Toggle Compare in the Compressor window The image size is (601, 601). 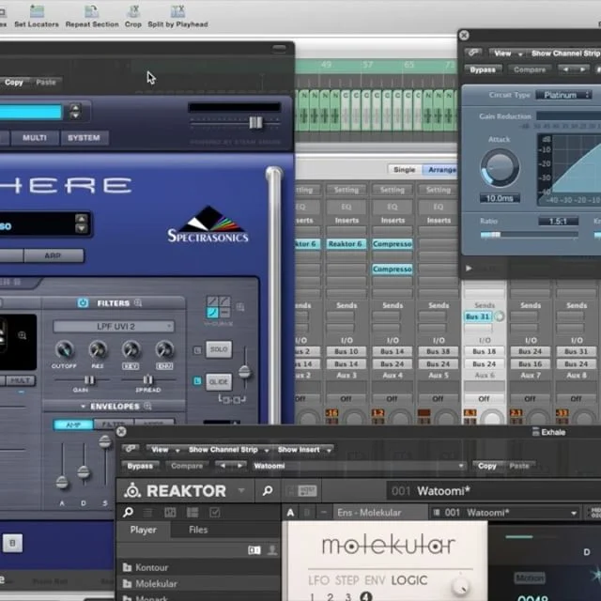tap(530, 69)
